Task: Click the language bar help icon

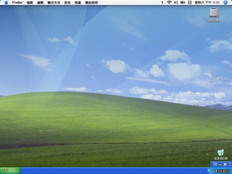Action: (225, 164)
